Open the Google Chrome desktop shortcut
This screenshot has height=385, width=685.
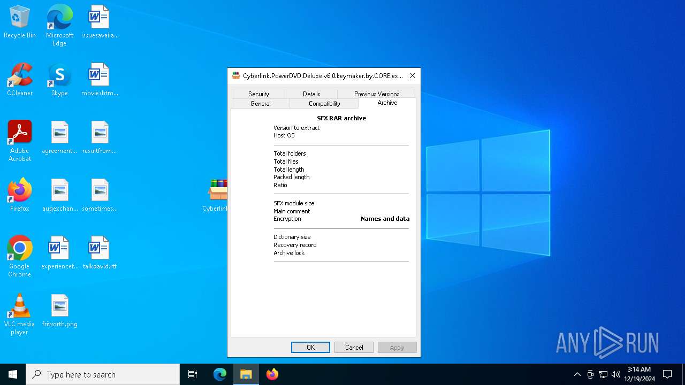click(x=20, y=257)
